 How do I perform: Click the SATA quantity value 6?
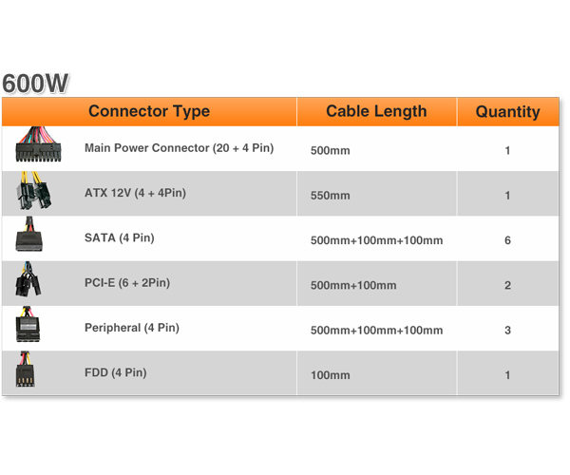tap(507, 240)
